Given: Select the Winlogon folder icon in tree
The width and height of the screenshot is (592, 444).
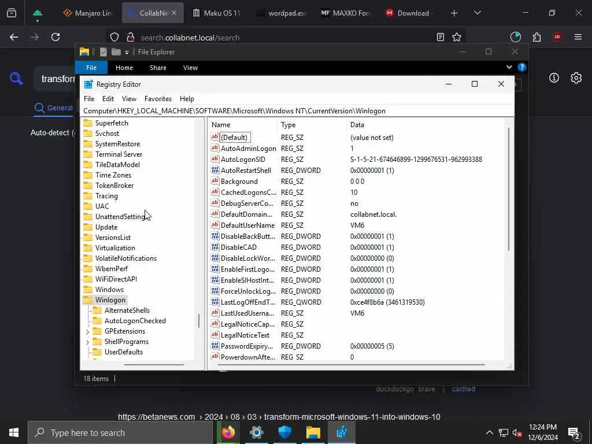Looking at the screenshot, I should pyautogui.click(x=88, y=300).
